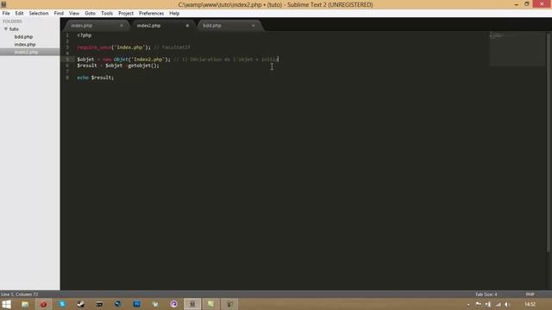Image resolution: width=552 pixels, height=310 pixels.
Task: Restore down the Sublime Text window
Action: (x=527, y=4)
